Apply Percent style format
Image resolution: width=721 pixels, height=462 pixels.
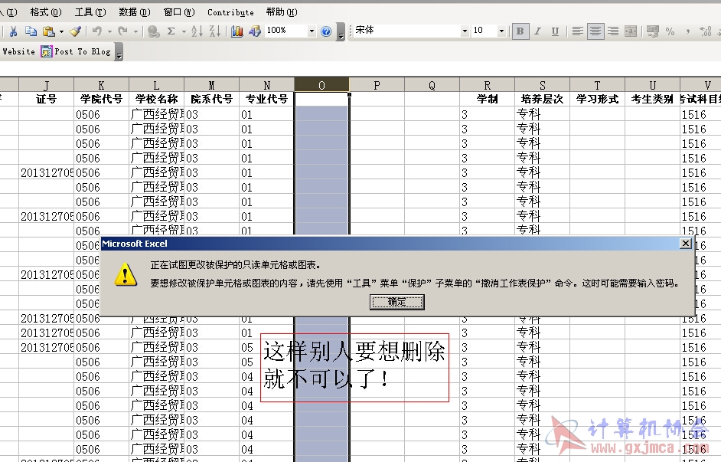[670, 31]
